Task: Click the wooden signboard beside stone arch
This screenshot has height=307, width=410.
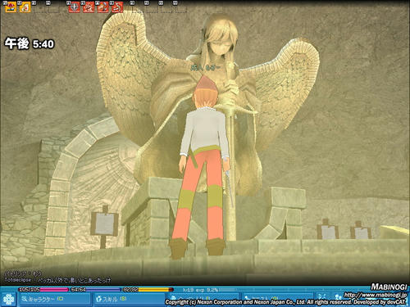Action: tap(104, 223)
